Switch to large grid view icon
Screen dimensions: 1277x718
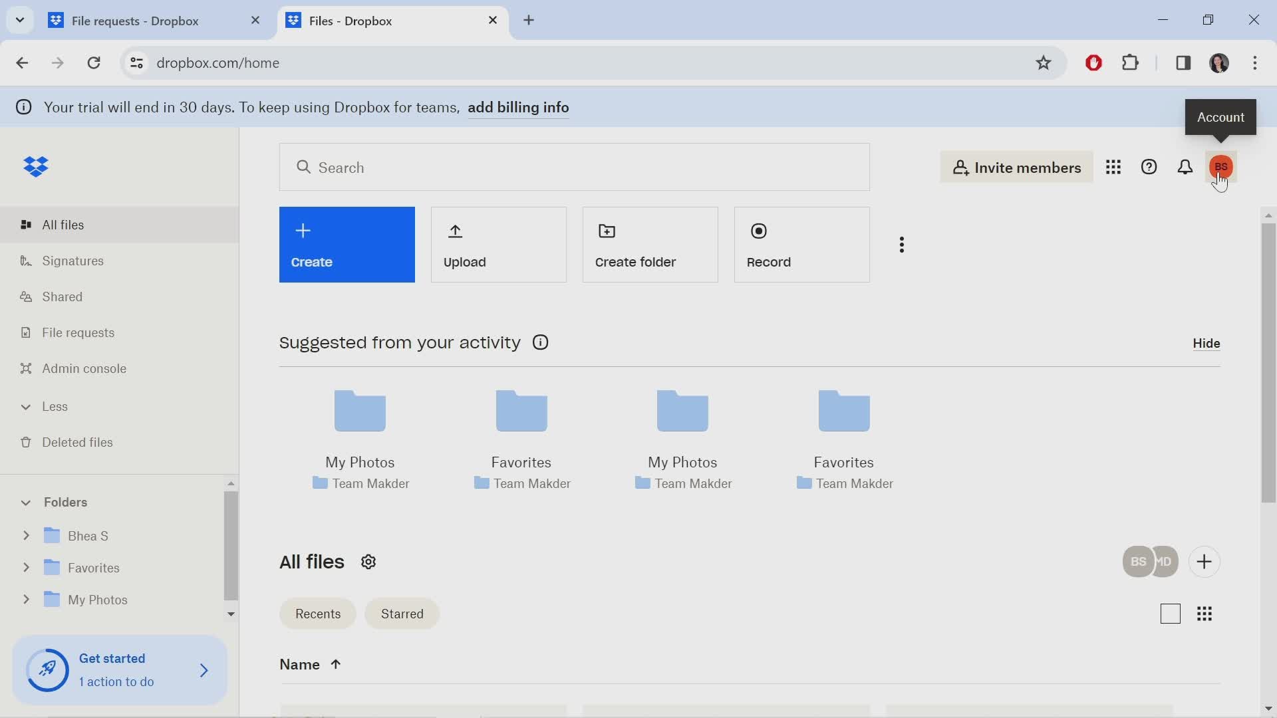click(x=1170, y=614)
